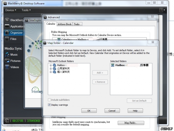This screenshot has width=174, height=131.
Task: Open Videos under Media Sync
Action: tap(12, 67)
